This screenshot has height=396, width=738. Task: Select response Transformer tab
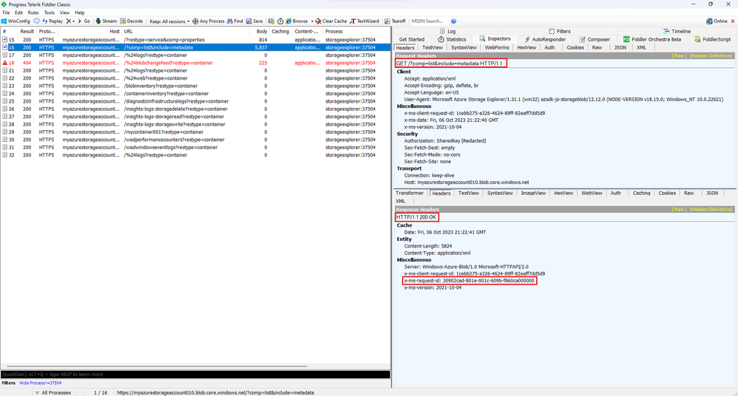coord(410,193)
